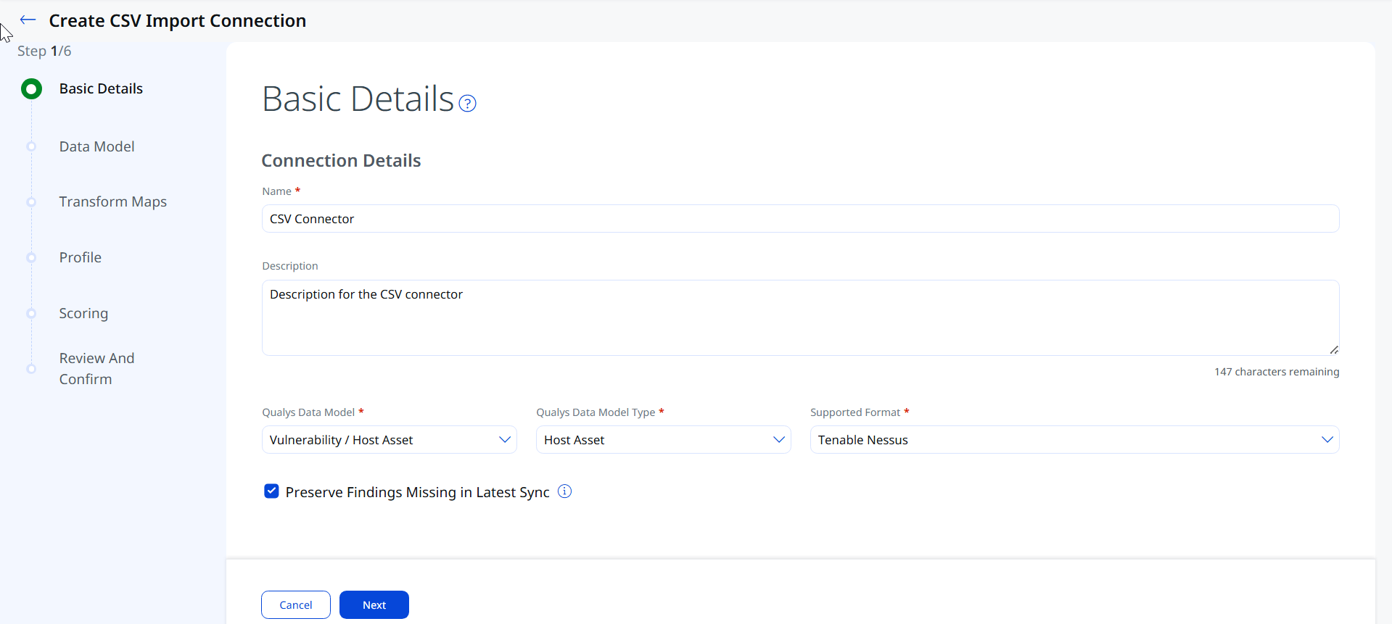Viewport: 1392px width, 624px height.
Task: Click the 'Step 1/6' progress text
Action: pos(44,51)
